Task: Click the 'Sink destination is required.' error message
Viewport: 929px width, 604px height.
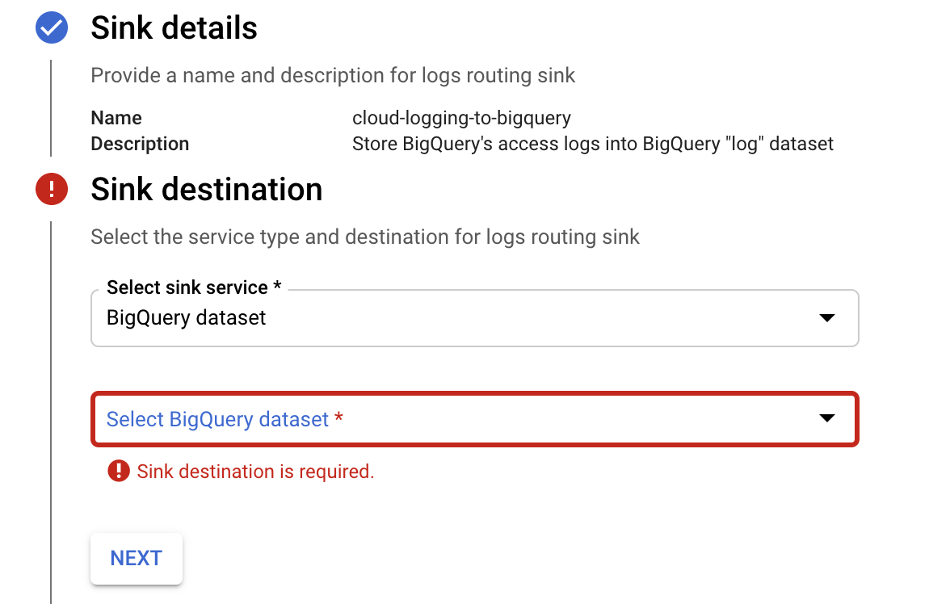Action: [255, 472]
